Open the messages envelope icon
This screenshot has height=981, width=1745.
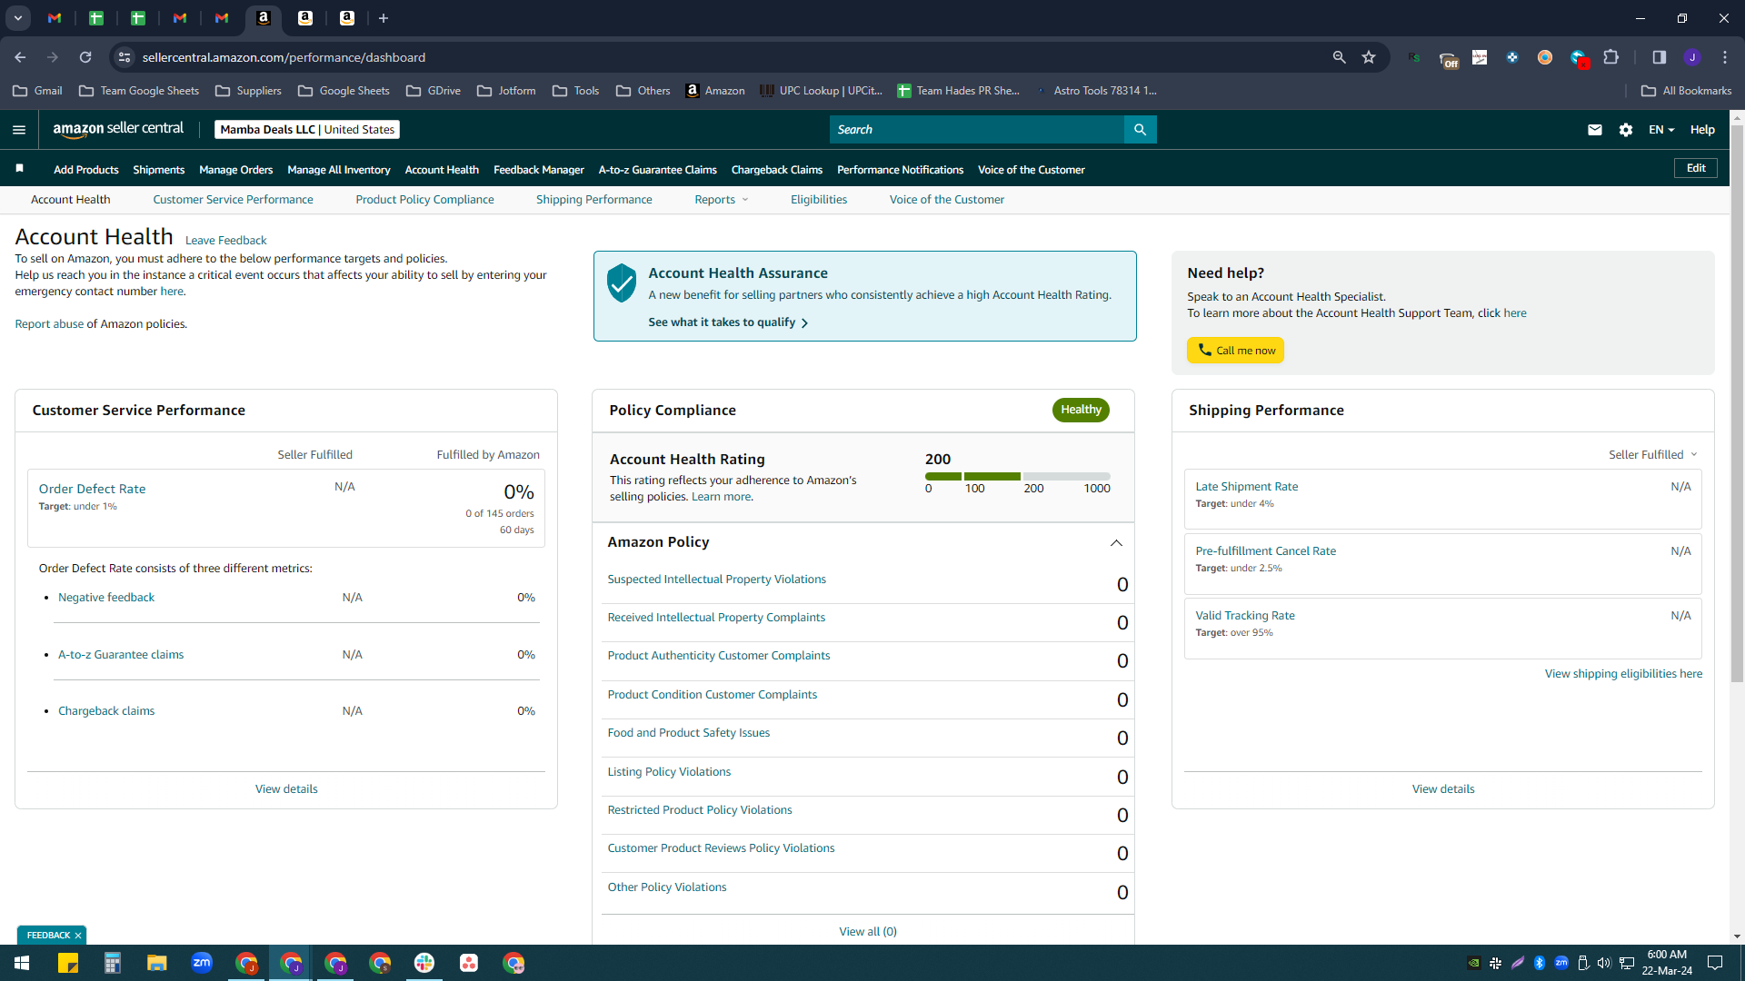coord(1594,130)
